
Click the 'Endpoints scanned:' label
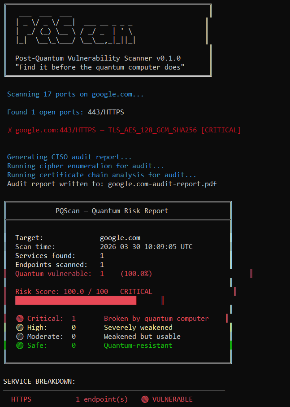(x=51, y=265)
